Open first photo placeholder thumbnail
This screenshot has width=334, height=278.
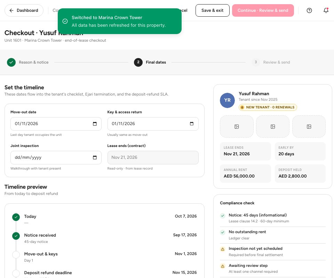pos(237,126)
